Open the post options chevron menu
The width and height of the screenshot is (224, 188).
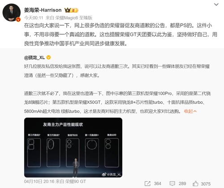[216, 4]
